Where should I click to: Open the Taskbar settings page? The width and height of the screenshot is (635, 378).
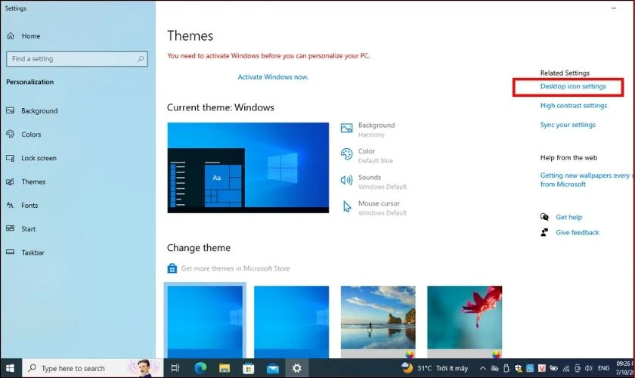[25, 253]
